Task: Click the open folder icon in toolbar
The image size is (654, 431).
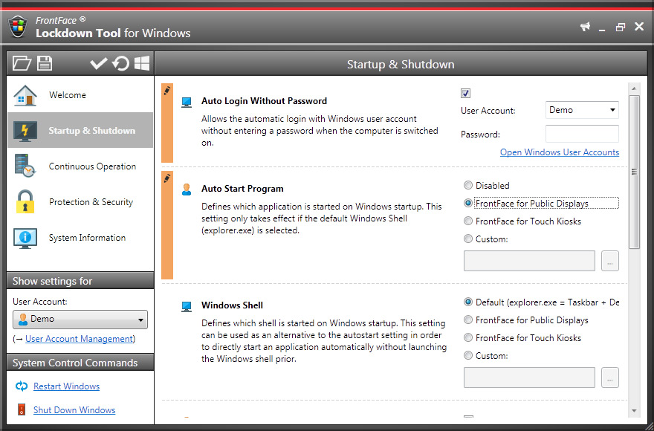Action: point(22,63)
